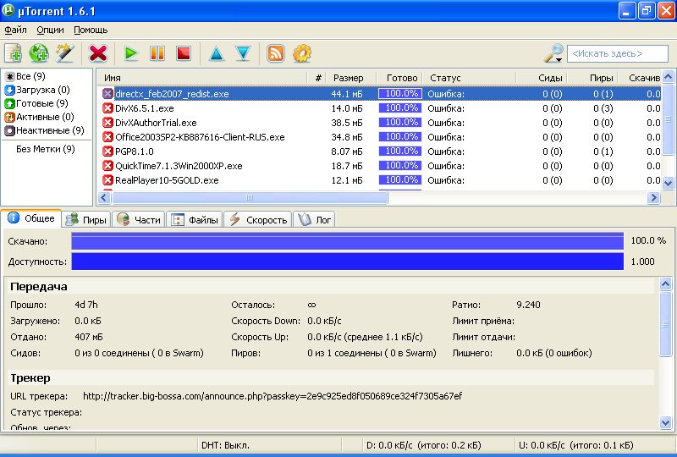
Task: Select Неактивные (9) category
Action: [x=44, y=130]
